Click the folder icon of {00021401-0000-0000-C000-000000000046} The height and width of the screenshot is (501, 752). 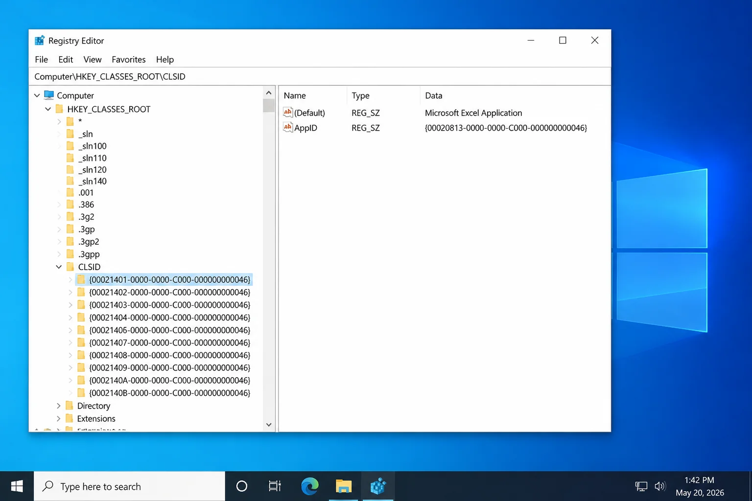coord(81,279)
